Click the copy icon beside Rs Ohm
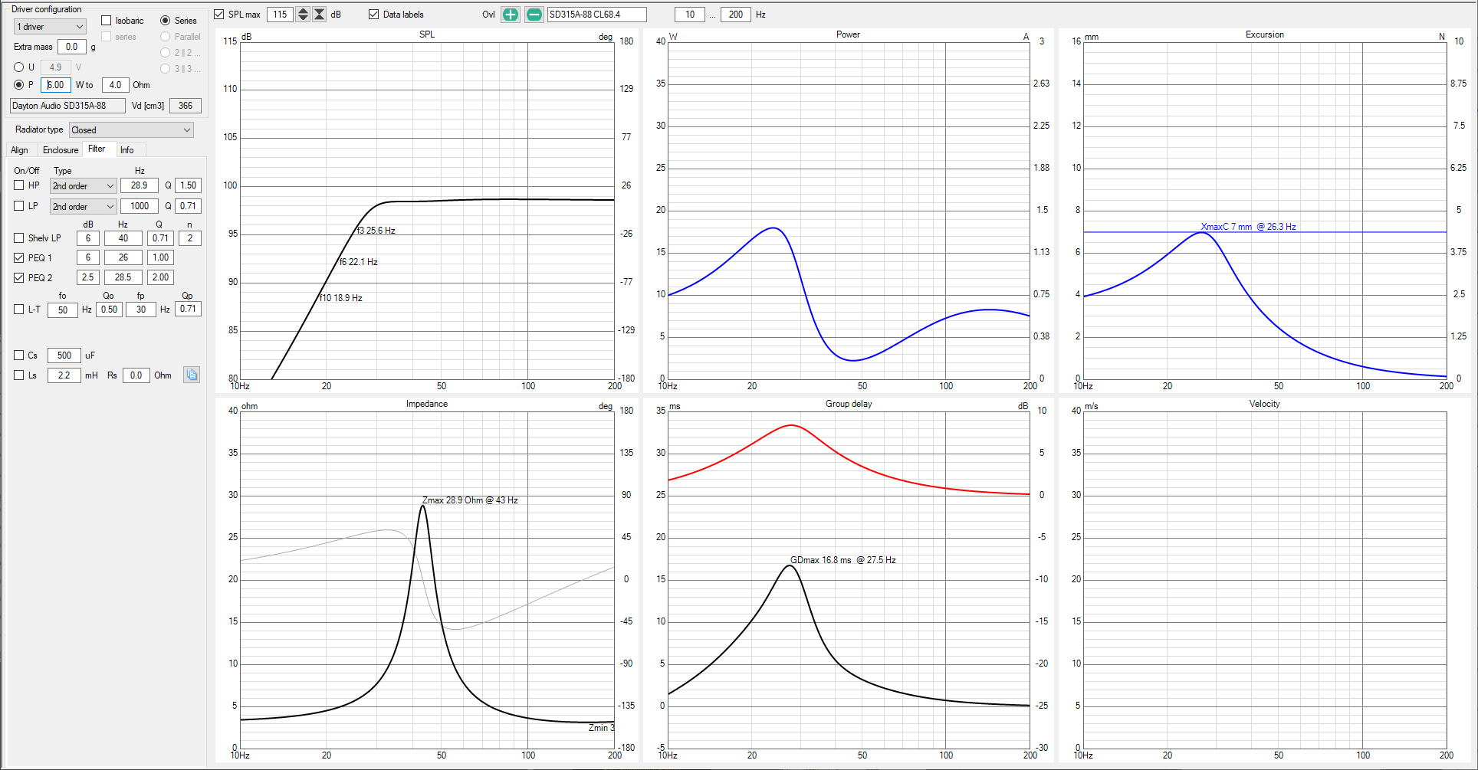Image resolution: width=1478 pixels, height=770 pixels. [192, 375]
